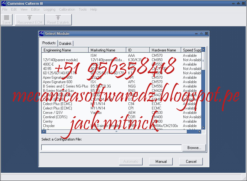The image size is (247, 181).
Task: Click the Calterm III main window Cummins icon
Action: point(3,3)
